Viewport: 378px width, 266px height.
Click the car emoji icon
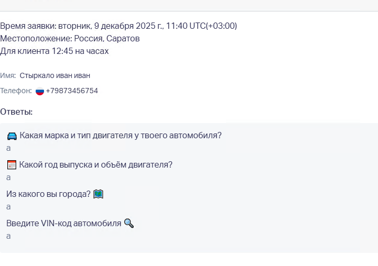(x=12, y=136)
